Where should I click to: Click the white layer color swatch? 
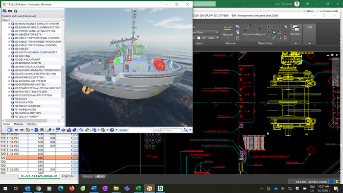pos(199,38)
